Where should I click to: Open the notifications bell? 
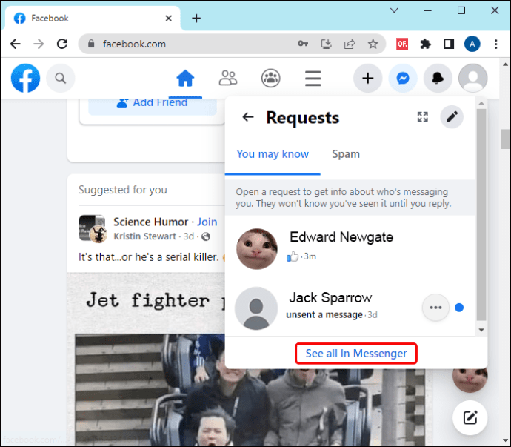coord(438,79)
